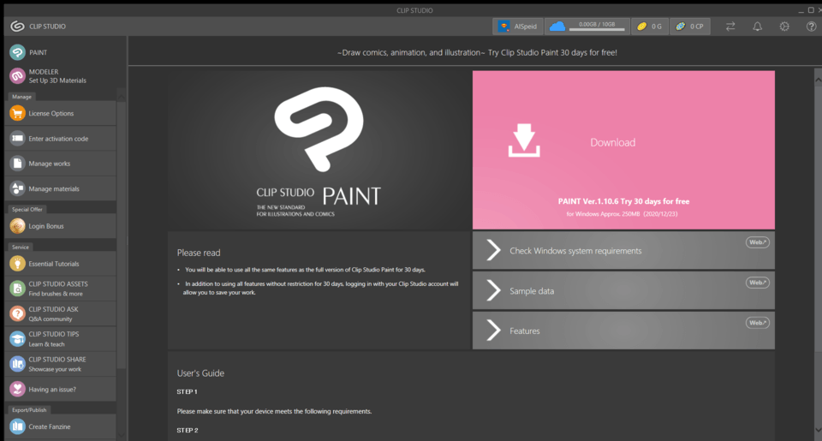The height and width of the screenshot is (441, 822).
Task: Click the Service section header
Action: click(x=21, y=247)
